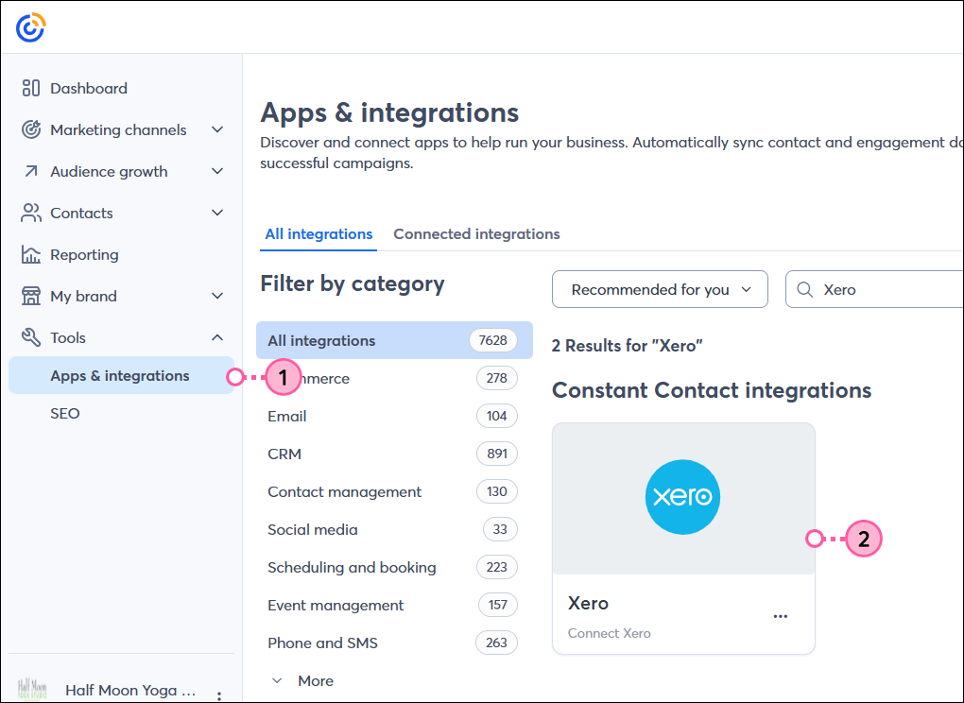
Task: Open Apps & integrations in sidebar
Action: tap(121, 375)
